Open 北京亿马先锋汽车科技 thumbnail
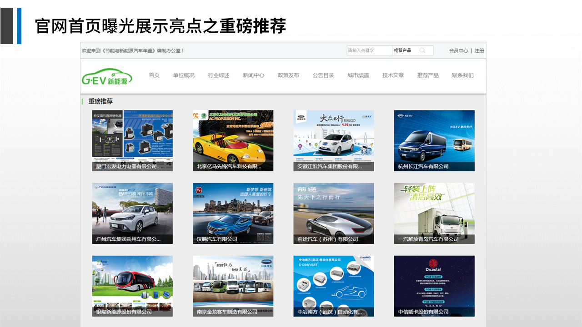 233,141
